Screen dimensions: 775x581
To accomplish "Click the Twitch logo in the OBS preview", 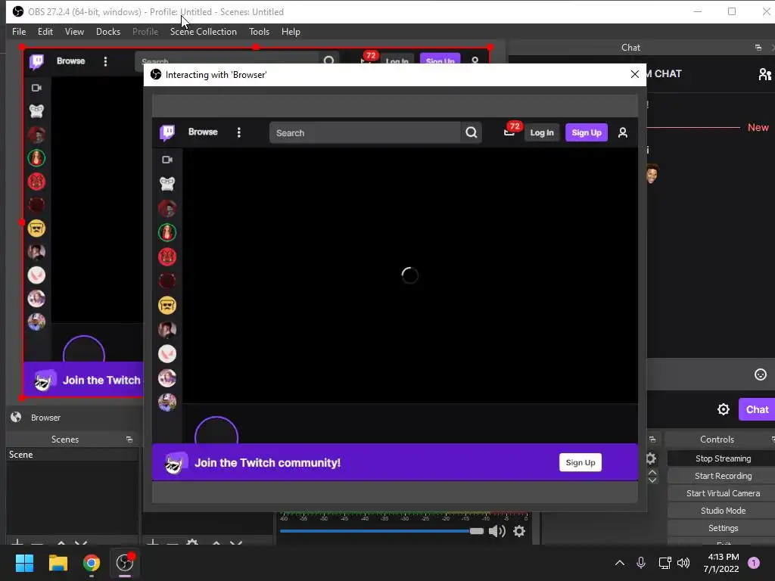I will click(36, 61).
